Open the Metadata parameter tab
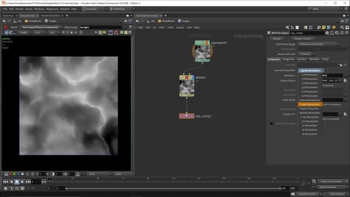 tap(314, 59)
